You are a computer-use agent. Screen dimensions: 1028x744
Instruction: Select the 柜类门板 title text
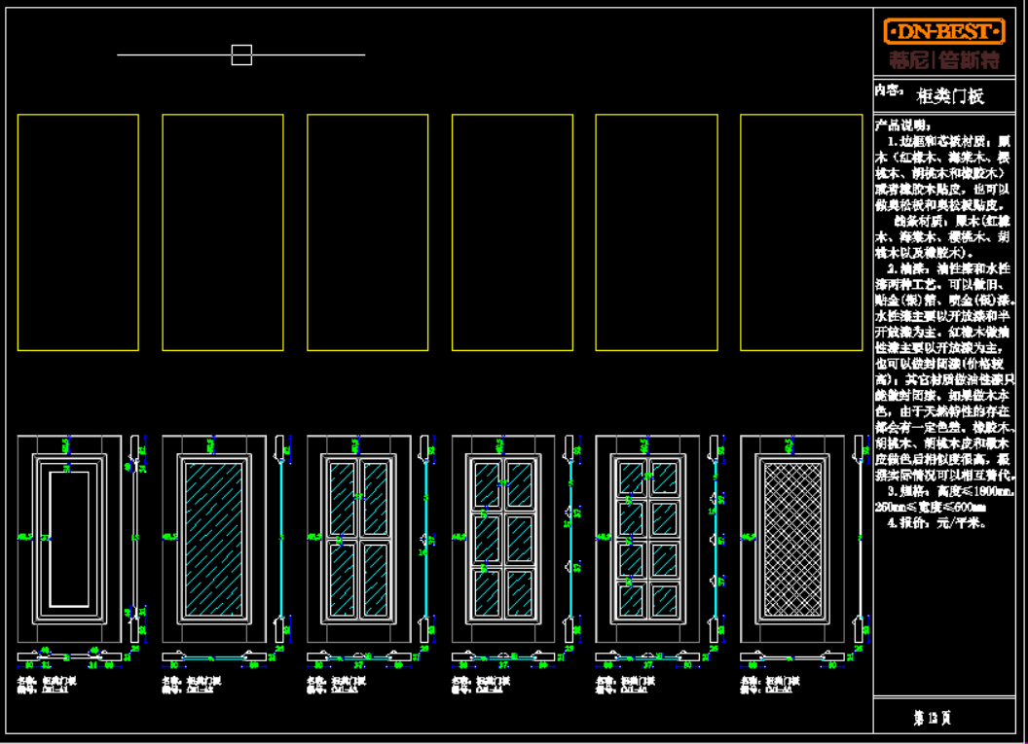point(950,96)
